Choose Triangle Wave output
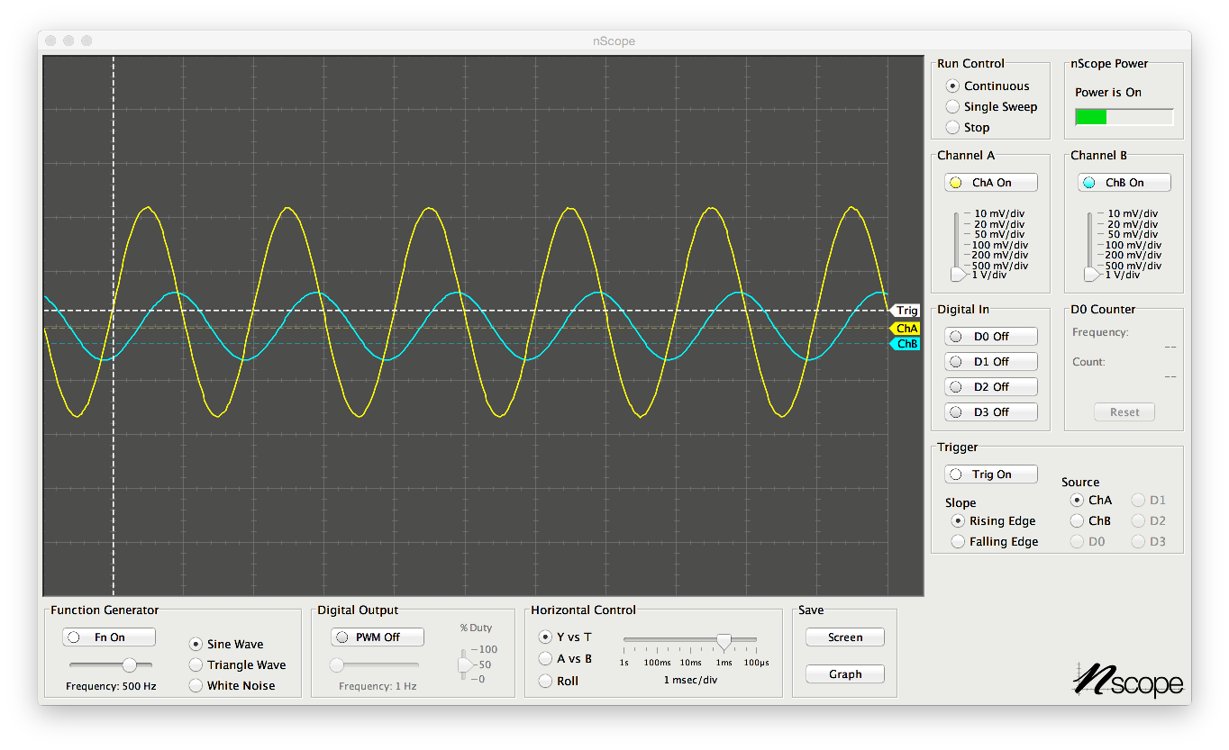The image size is (1229, 750). point(196,665)
